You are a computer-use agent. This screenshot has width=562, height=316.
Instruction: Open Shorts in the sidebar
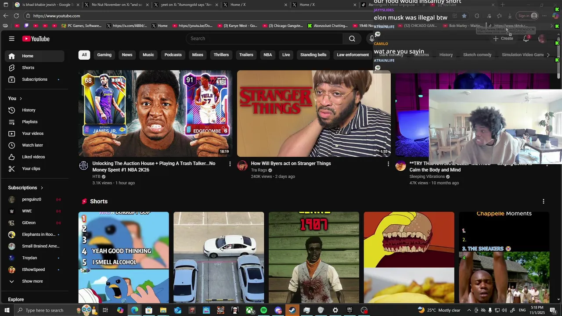pyautogui.click(x=35, y=68)
